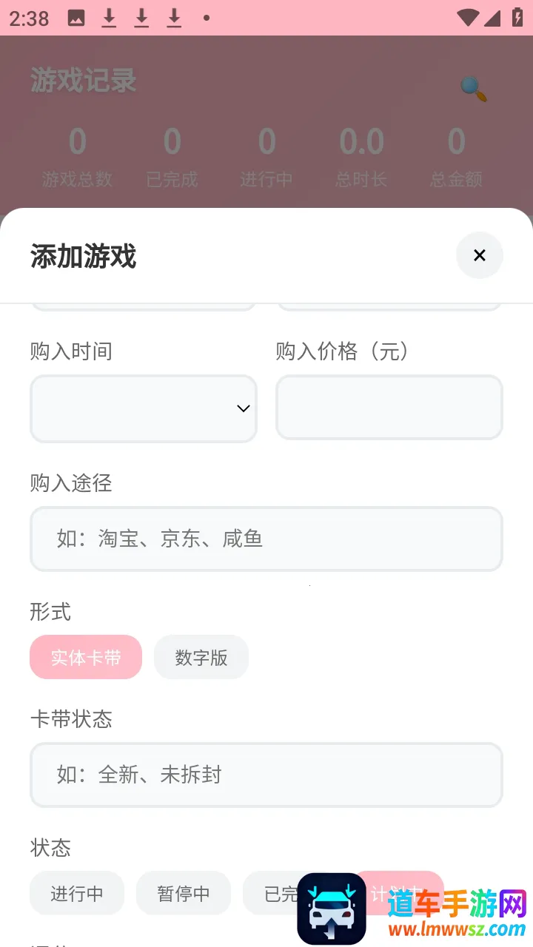Select the 数字版 format option
This screenshot has height=947, width=533.
(x=201, y=657)
